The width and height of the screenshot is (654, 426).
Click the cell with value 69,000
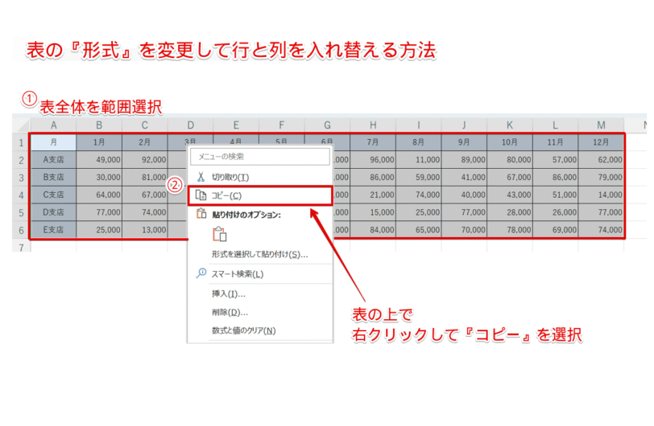(556, 229)
